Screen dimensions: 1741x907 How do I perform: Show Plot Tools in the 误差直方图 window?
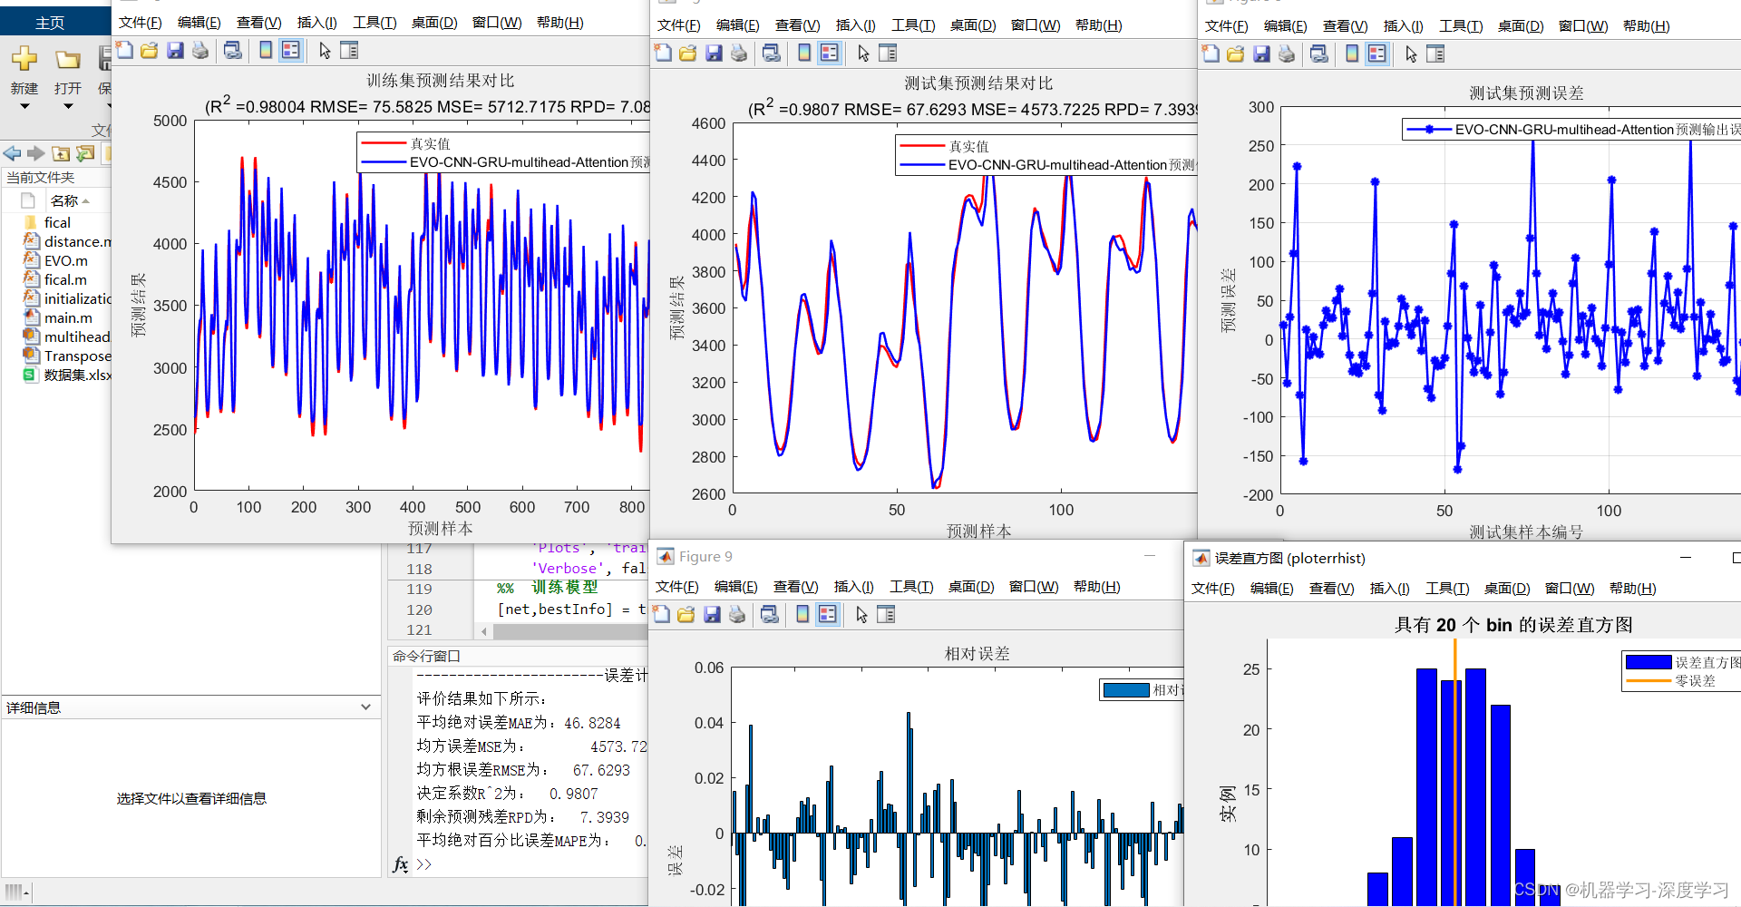coord(1331,588)
